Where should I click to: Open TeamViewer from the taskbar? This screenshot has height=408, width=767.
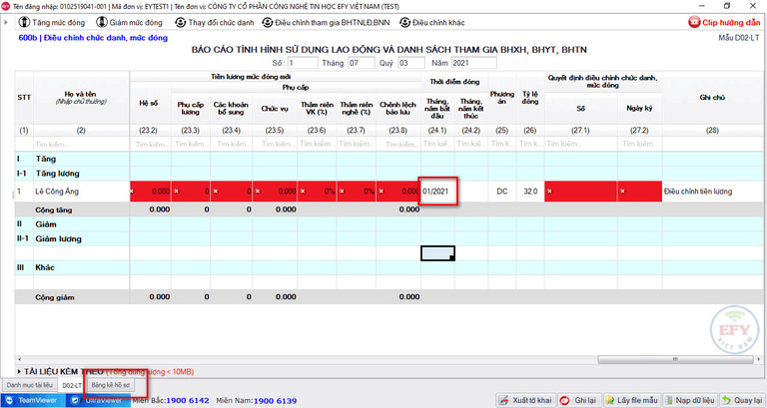(x=33, y=400)
